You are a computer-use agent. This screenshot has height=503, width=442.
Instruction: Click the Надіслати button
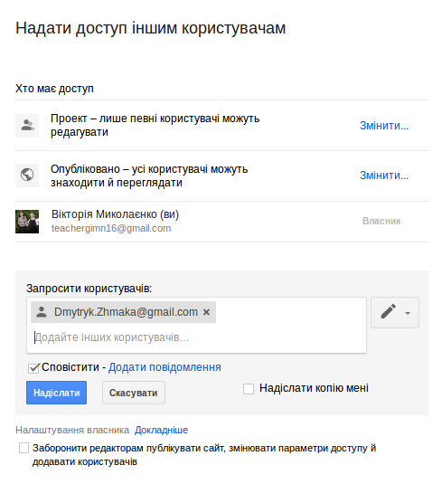tap(56, 393)
